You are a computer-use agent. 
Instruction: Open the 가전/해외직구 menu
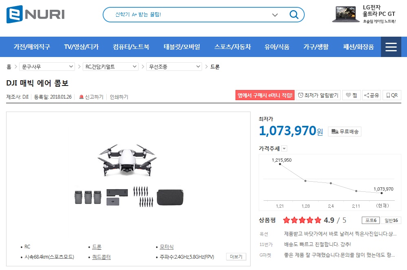tap(32, 47)
